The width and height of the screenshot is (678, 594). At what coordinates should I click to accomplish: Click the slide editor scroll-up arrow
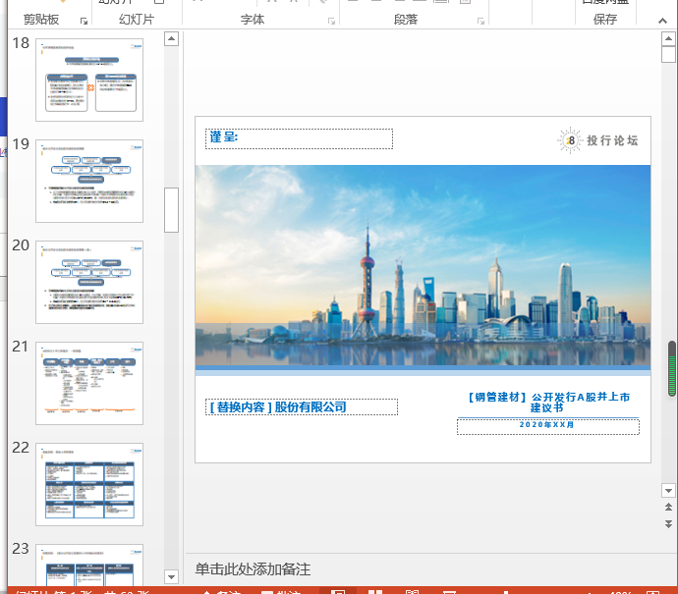coord(668,39)
